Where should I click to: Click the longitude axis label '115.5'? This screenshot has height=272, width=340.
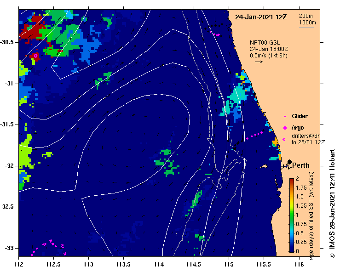point(264,265)
